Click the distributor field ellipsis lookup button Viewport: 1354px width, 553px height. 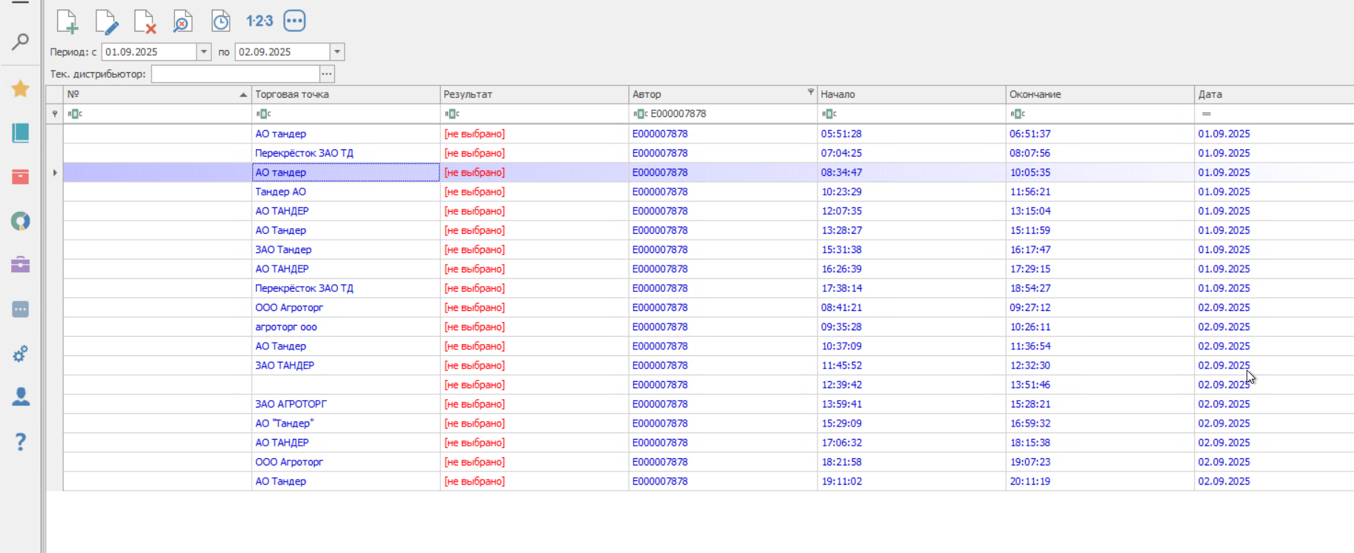tap(327, 74)
